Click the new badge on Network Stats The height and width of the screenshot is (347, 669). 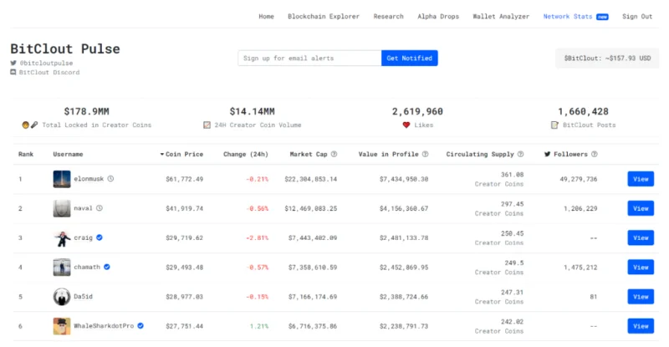coord(602,17)
